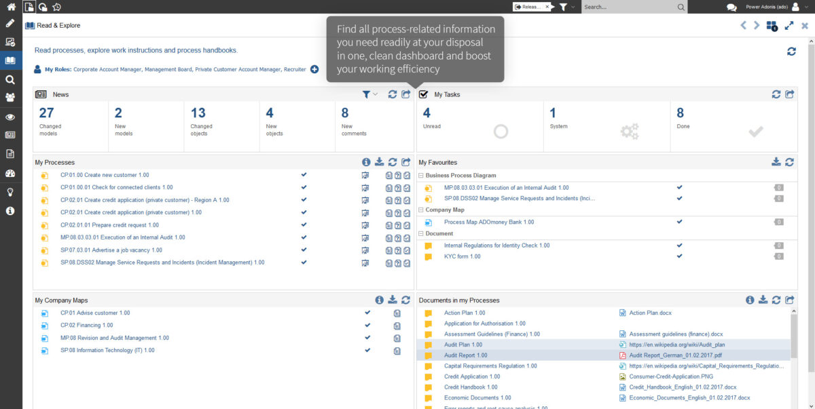Toggle checkmark for CP.02 Financing company map
815x409 pixels.
pos(367,325)
